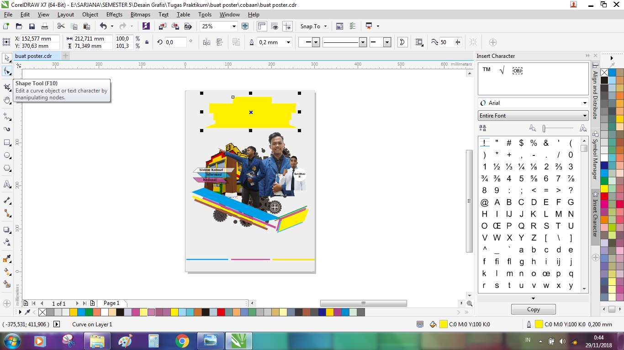Screen dimensions: 624x350
Task: Open the Layout menu
Action: (x=66, y=15)
